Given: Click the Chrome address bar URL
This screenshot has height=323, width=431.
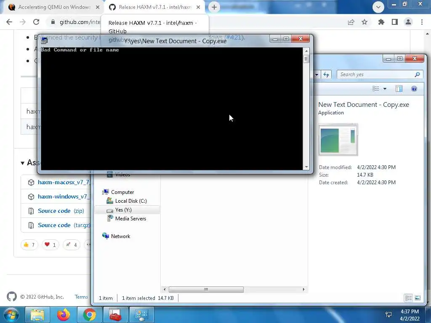Looking at the screenshot, I should [x=80, y=22].
